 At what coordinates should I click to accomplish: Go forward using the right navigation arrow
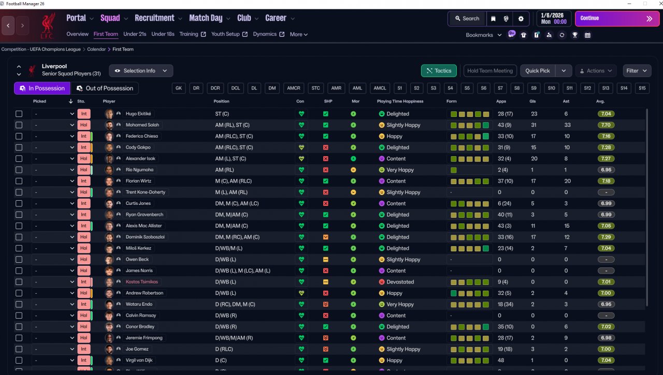point(23,25)
